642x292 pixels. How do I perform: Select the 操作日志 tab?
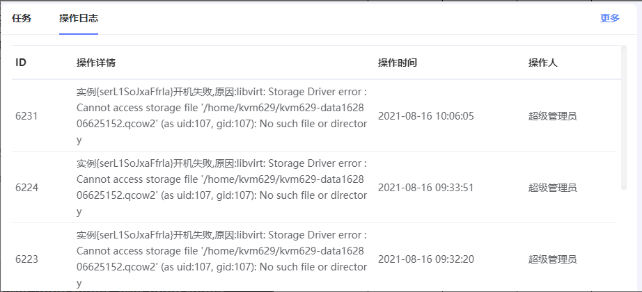click(79, 18)
